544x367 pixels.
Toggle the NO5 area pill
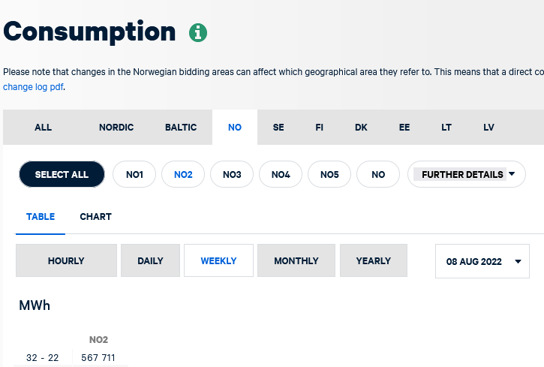click(x=329, y=174)
